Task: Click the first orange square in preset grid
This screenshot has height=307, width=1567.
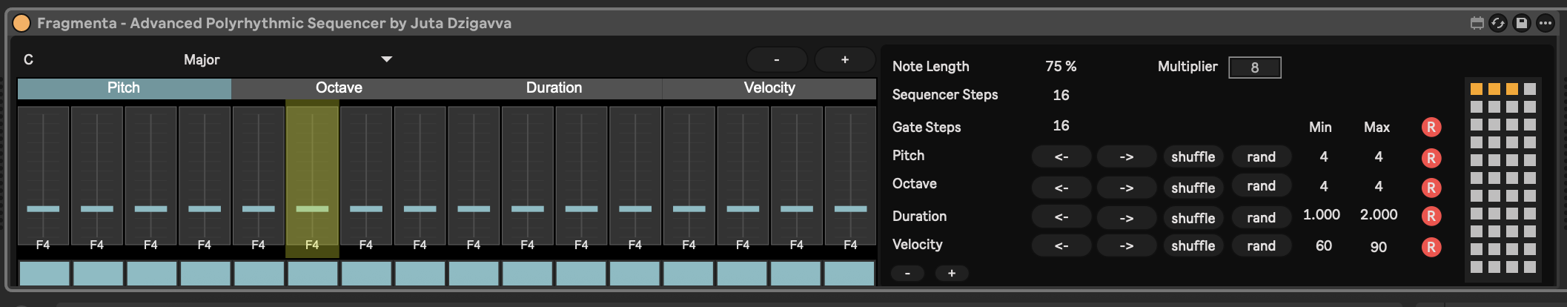Action: (x=1476, y=89)
